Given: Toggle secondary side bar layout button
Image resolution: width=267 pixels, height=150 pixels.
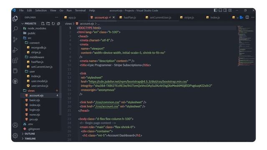Looking at the screenshot, I should tap(225, 10).
